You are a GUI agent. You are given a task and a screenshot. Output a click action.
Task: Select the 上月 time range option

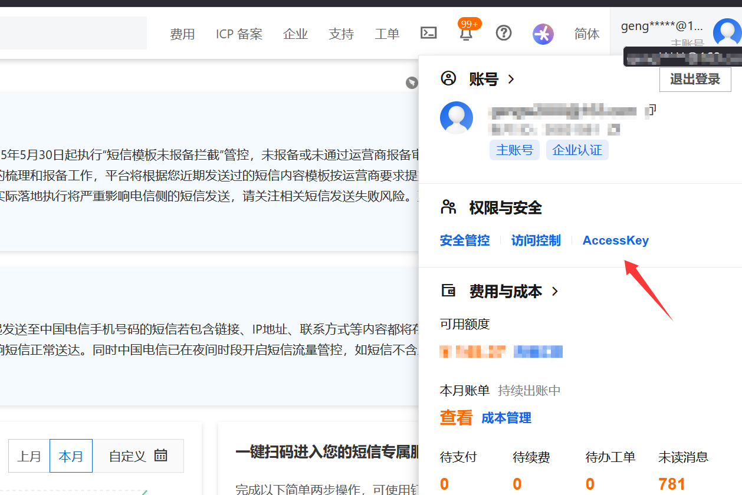coord(29,456)
